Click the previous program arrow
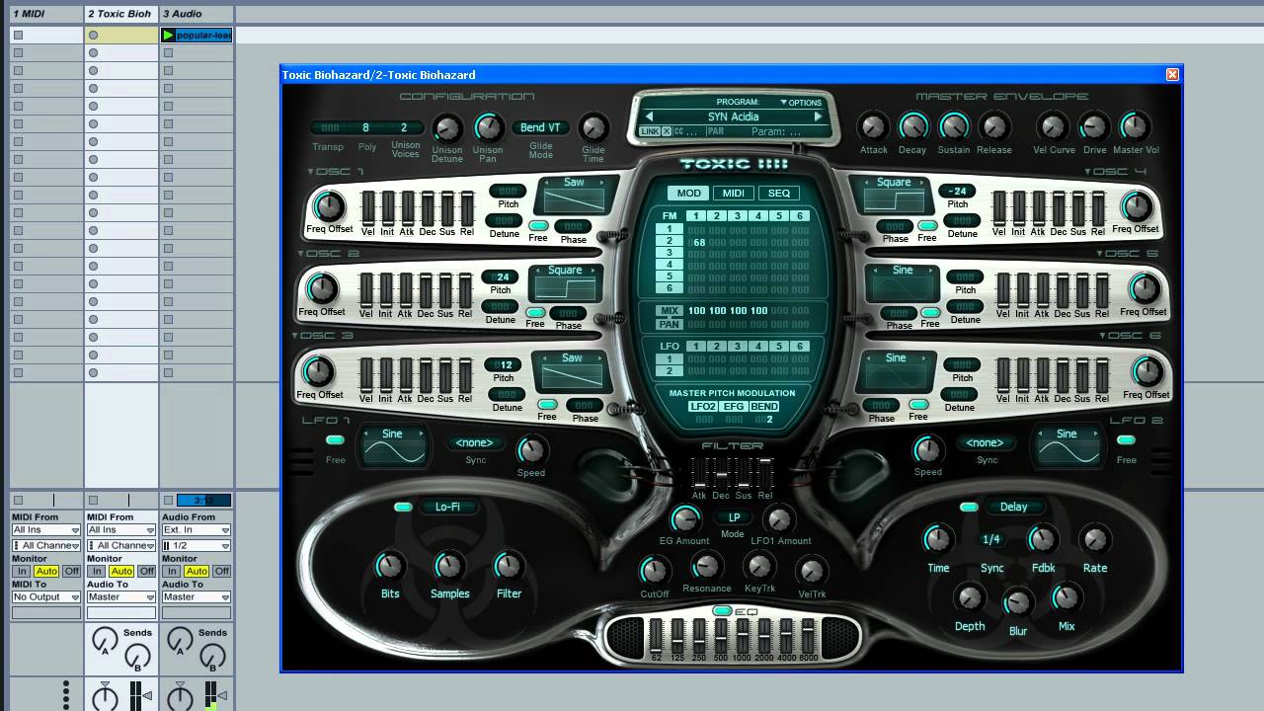1264x711 pixels. pyautogui.click(x=649, y=117)
